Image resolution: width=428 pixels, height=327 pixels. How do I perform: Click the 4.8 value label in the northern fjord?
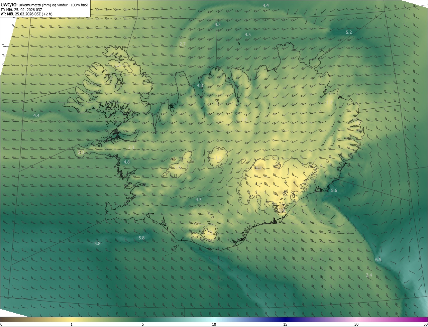coord(200,86)
